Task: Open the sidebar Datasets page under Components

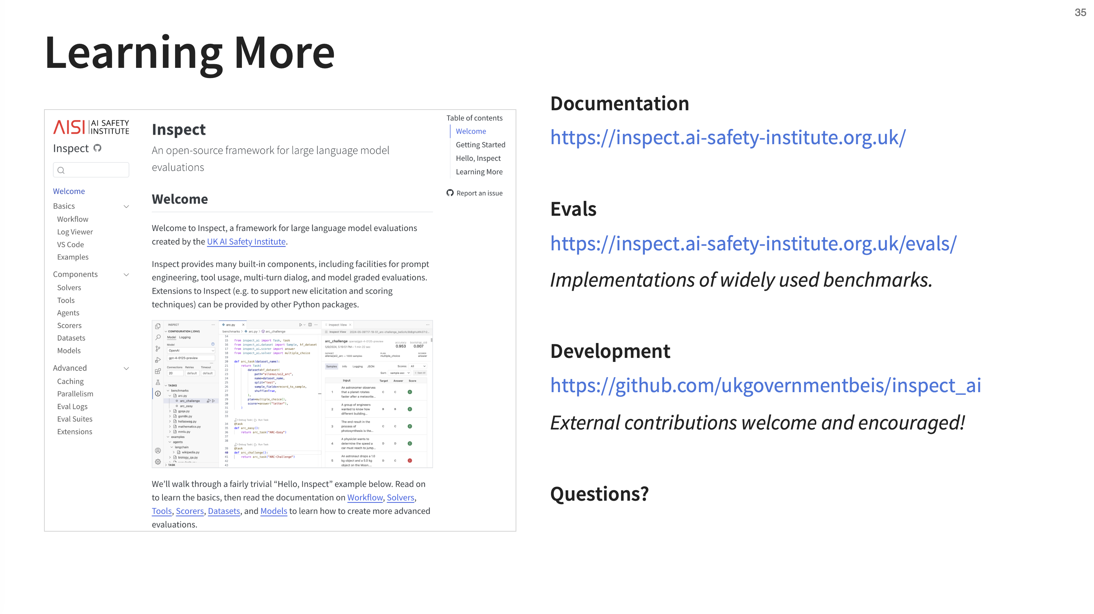Action: click(x=71, y=338)
